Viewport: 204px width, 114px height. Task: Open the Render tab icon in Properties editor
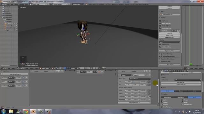[166, 71]
